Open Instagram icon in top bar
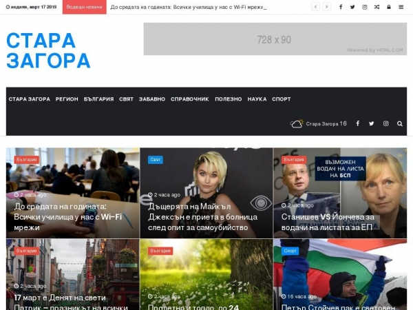 (365, 7)
